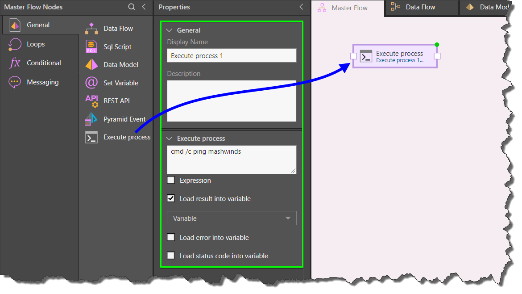Click the Pyramid Event node icon

tap(91, 119)
